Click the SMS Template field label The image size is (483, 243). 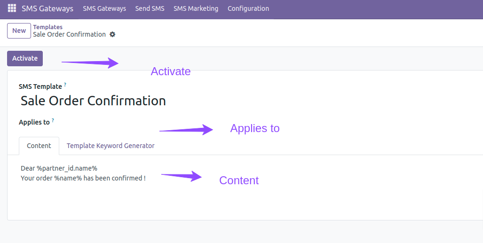pos(40,86)
